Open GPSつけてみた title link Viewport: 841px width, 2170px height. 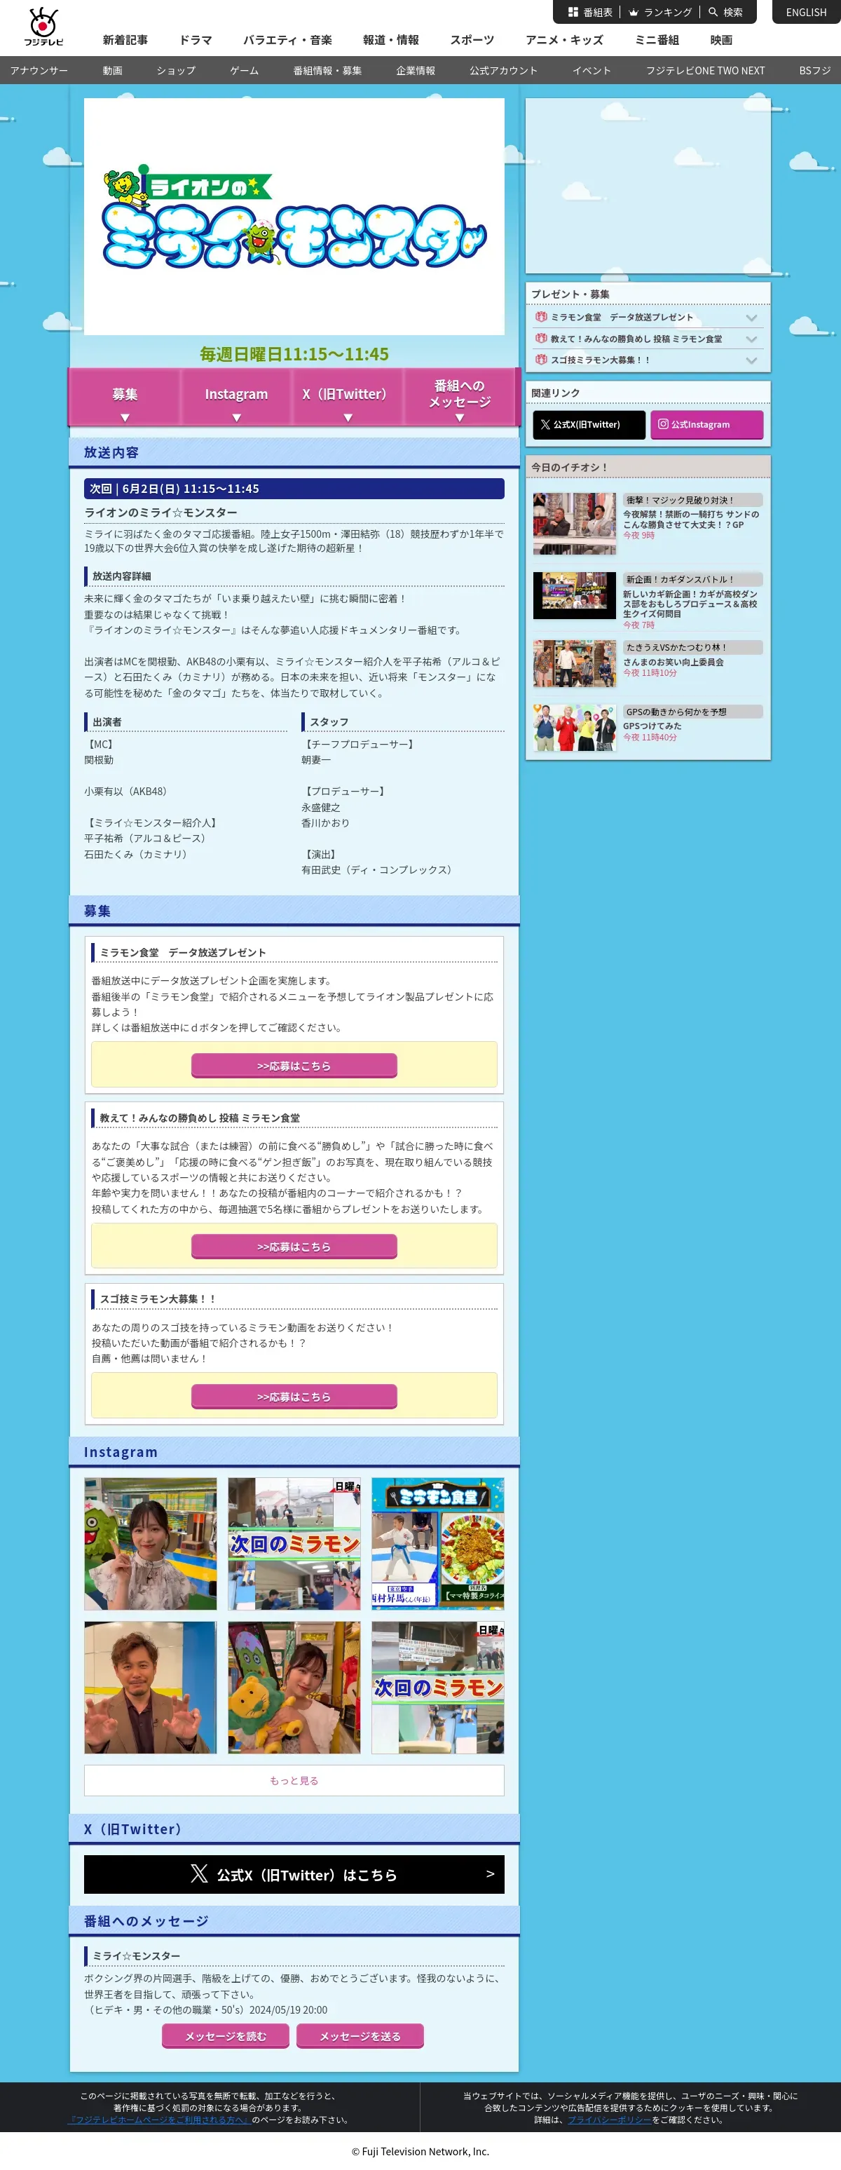652,726
